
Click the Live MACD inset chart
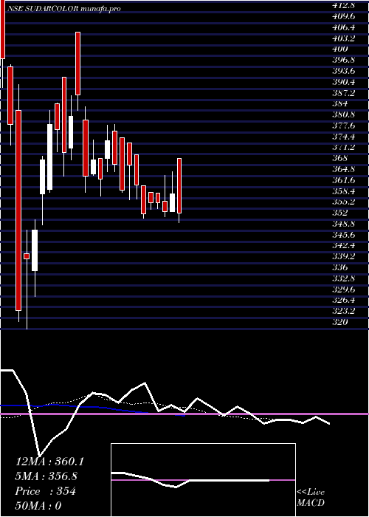pyautogui.click(x=203, y=480)
